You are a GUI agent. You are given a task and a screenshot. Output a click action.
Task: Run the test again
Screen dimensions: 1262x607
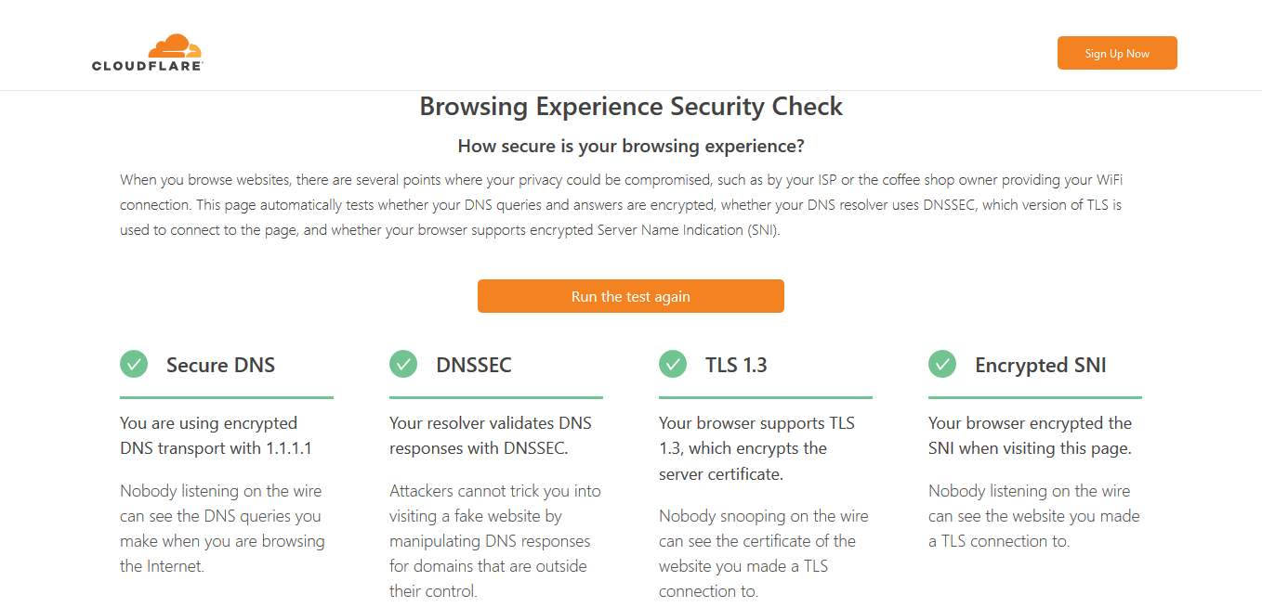coord(630,297)
